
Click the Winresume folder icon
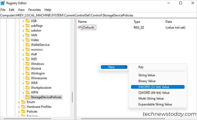28,78
